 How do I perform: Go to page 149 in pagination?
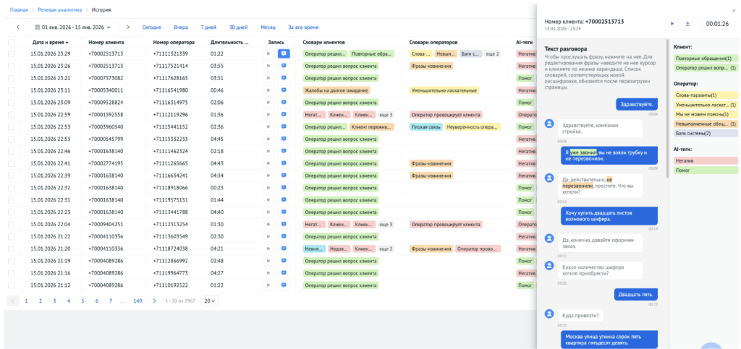point(137,301)
